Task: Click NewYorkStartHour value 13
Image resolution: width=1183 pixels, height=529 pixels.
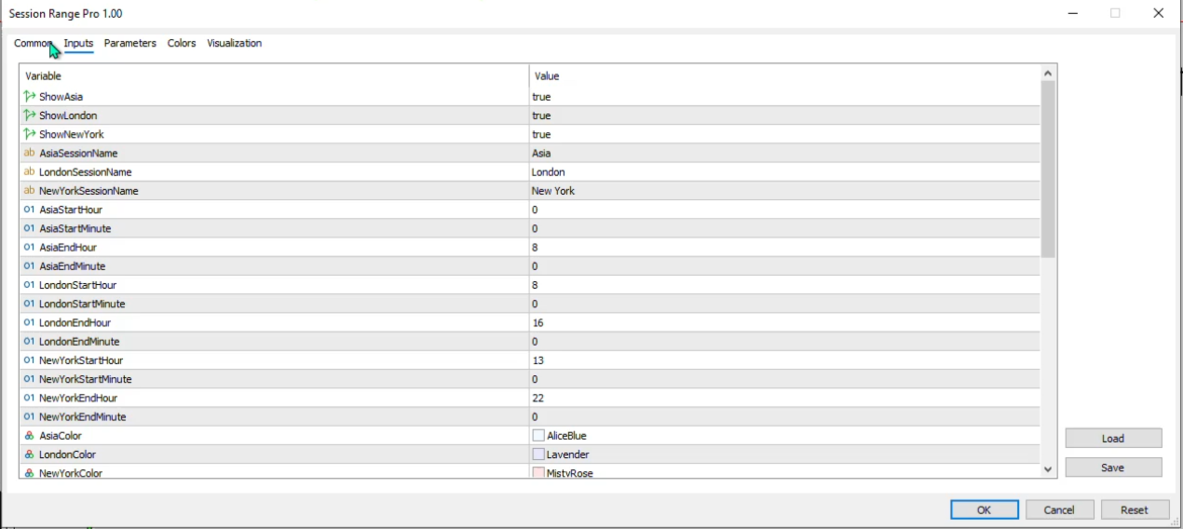Action: tap(538, 360)
